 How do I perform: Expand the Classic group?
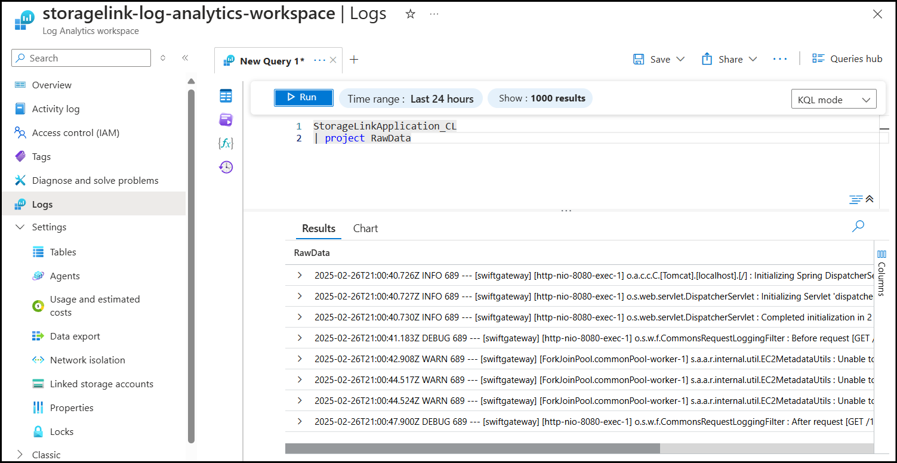point(20,455)
